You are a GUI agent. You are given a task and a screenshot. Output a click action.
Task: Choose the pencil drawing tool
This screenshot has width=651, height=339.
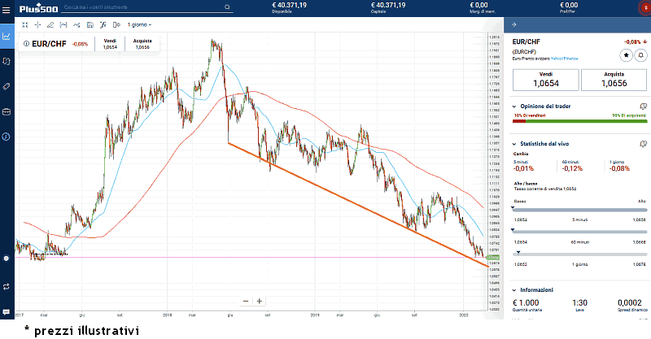(x=50, y=25)
